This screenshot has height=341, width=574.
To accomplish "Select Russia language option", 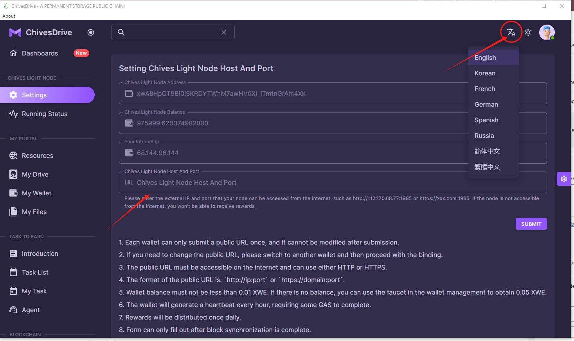I will [x=494, y=136].
